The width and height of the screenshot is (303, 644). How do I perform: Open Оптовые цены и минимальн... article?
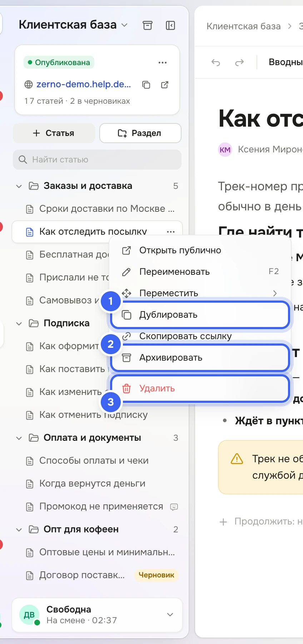coord(97,552)
